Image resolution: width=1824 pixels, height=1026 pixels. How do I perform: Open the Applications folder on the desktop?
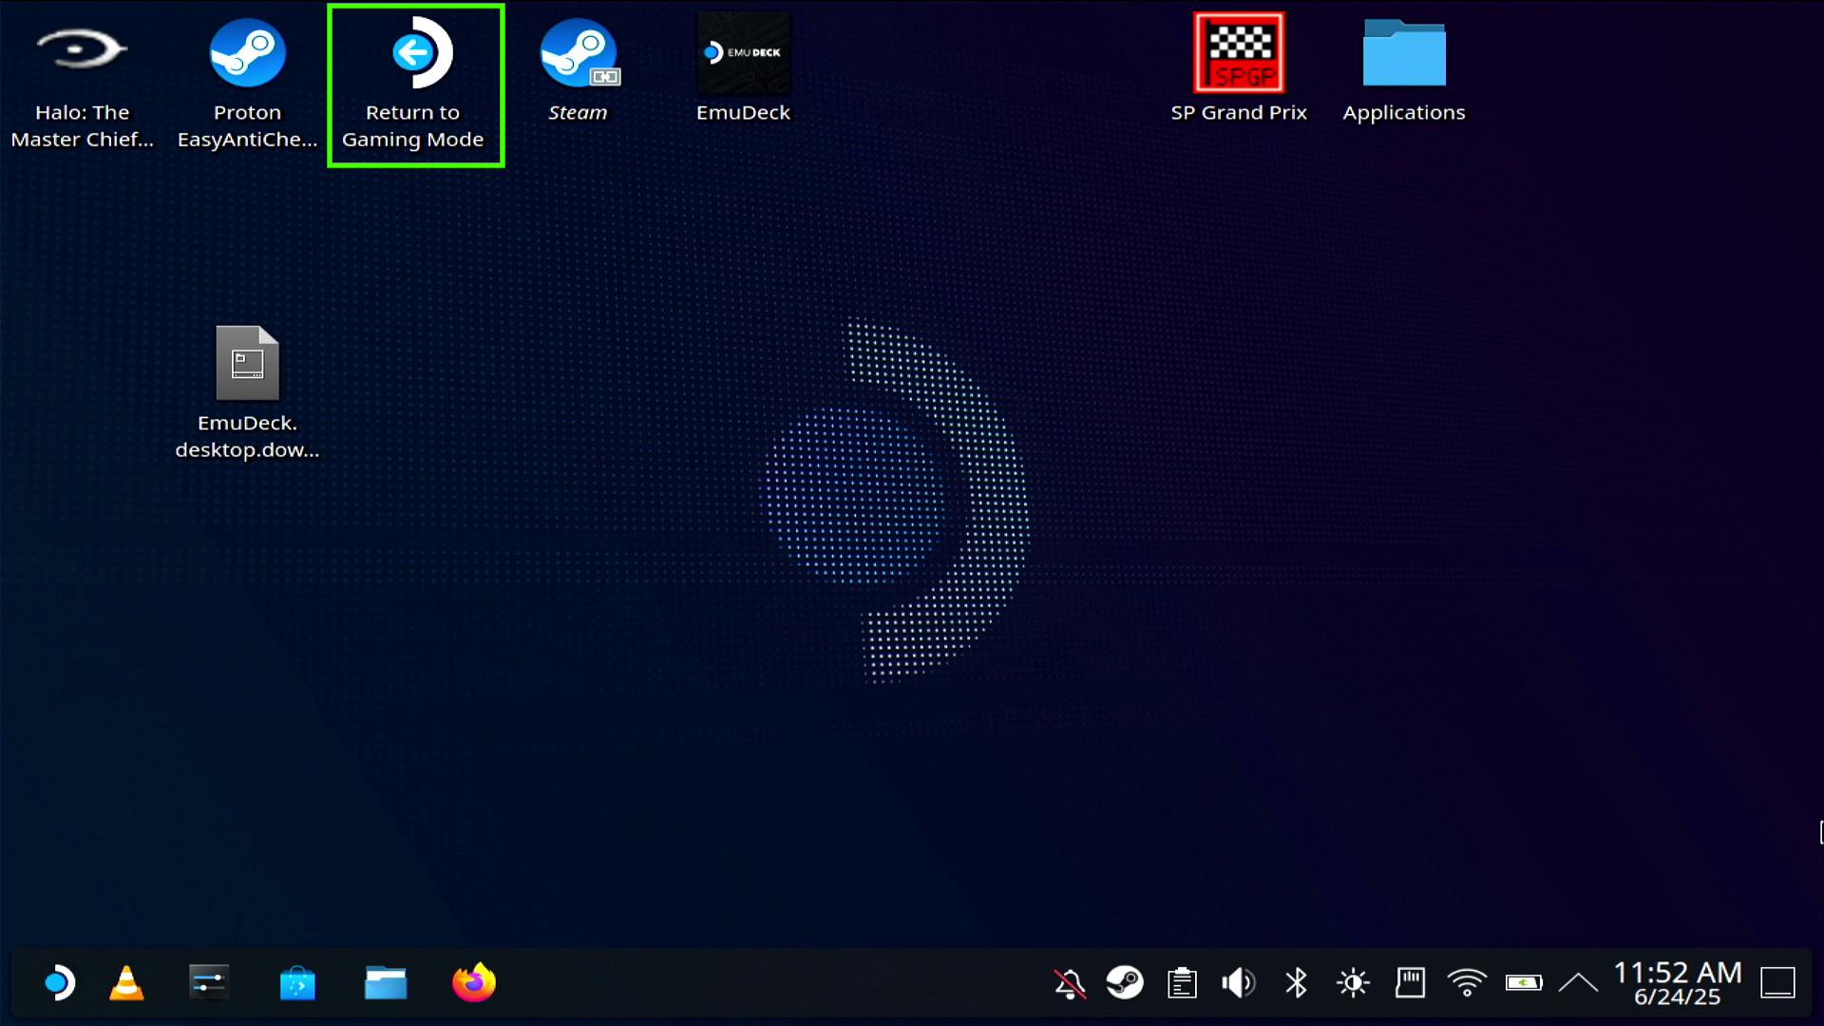click(x=1404, y=71)
